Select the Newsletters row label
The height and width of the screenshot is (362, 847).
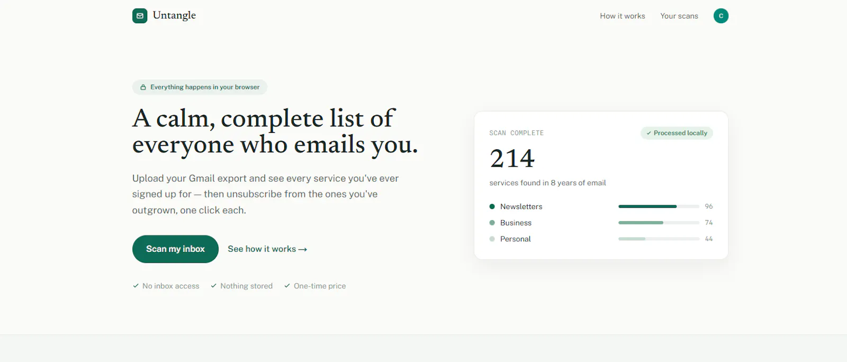tap(521, 206)
